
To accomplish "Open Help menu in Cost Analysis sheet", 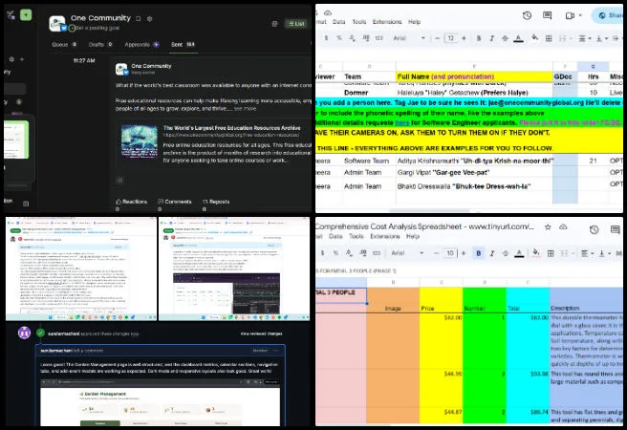I will click(412, 236).
